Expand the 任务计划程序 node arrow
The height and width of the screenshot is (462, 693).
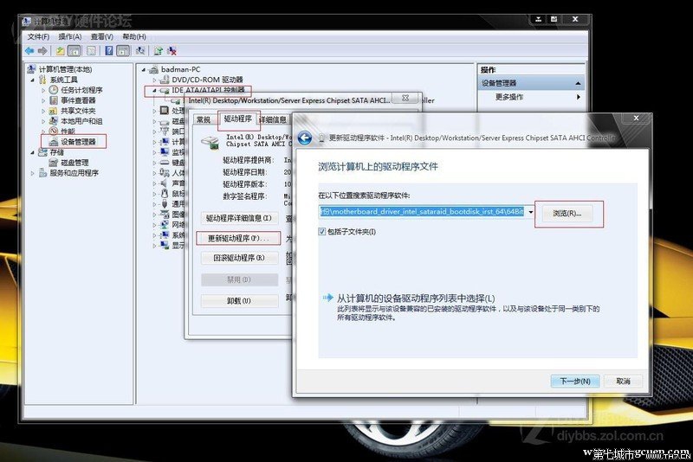[43, 90]
